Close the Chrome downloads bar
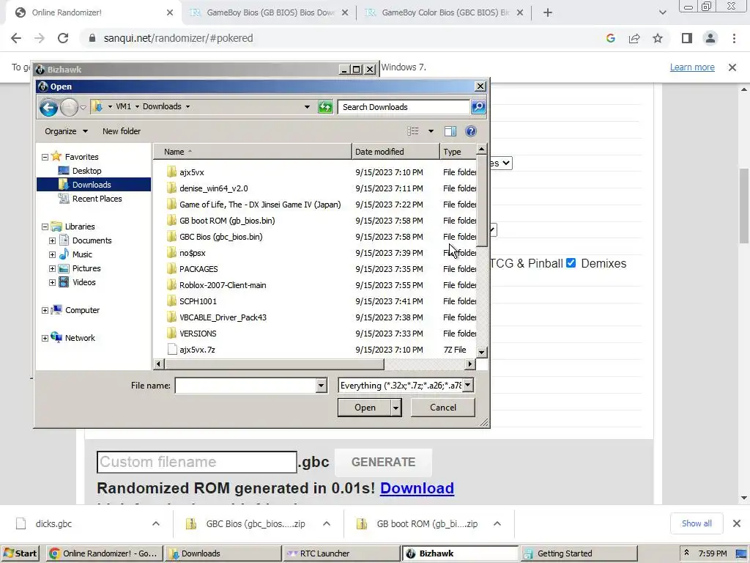The image size is (750, 563). click(737, 523)
